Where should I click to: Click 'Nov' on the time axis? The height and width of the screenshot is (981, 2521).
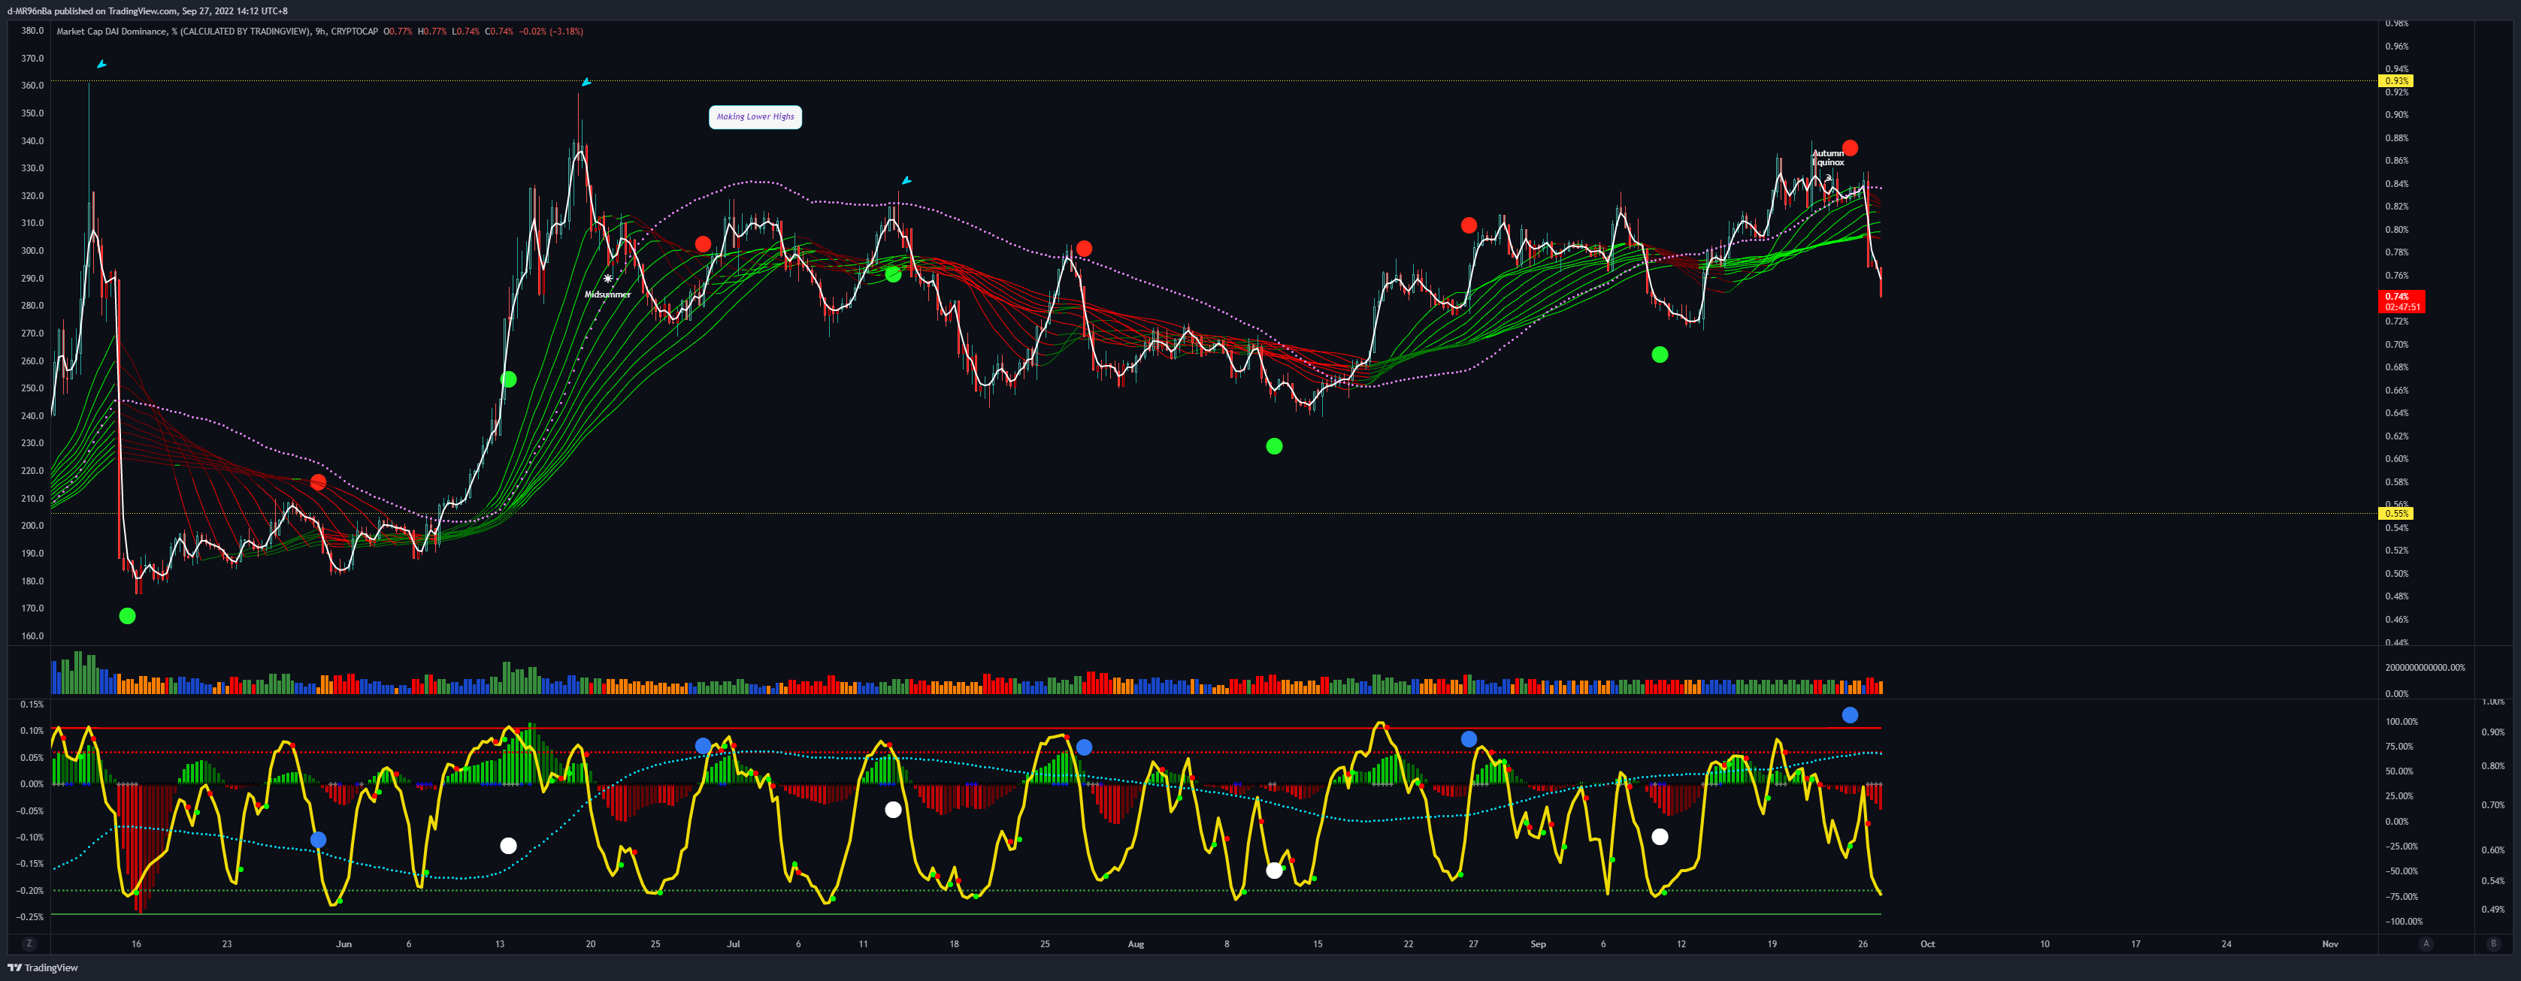(x=2330, y=944)
